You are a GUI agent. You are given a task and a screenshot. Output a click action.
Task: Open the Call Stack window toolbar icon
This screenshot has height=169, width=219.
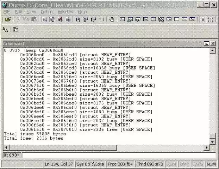pos(161,19)
